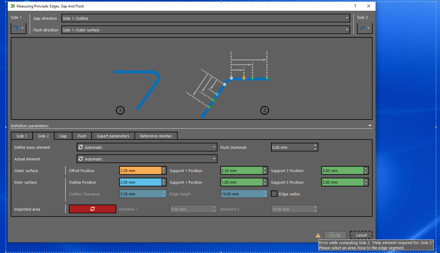Open the Gap direction dropdown
The width and height of the screenshot is (440, 253).
(x=205, y=18)
